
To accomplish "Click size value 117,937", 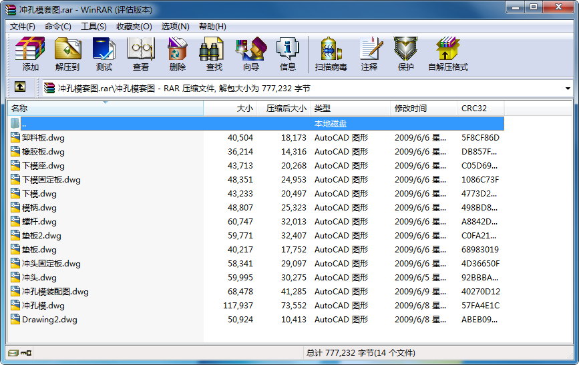I will 238,306.
